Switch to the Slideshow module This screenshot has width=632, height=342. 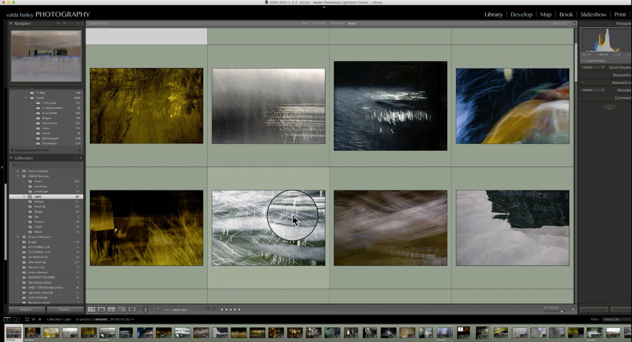tap(593, 14)
